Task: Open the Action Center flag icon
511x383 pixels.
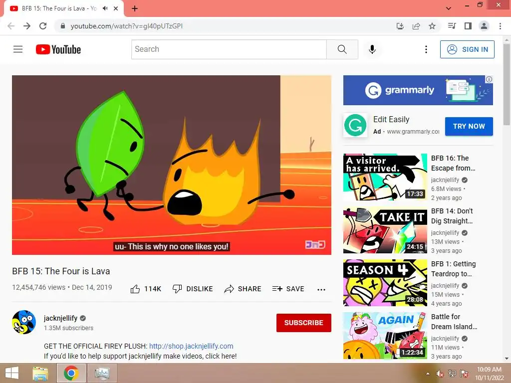Action: click(x=464, y=374)
